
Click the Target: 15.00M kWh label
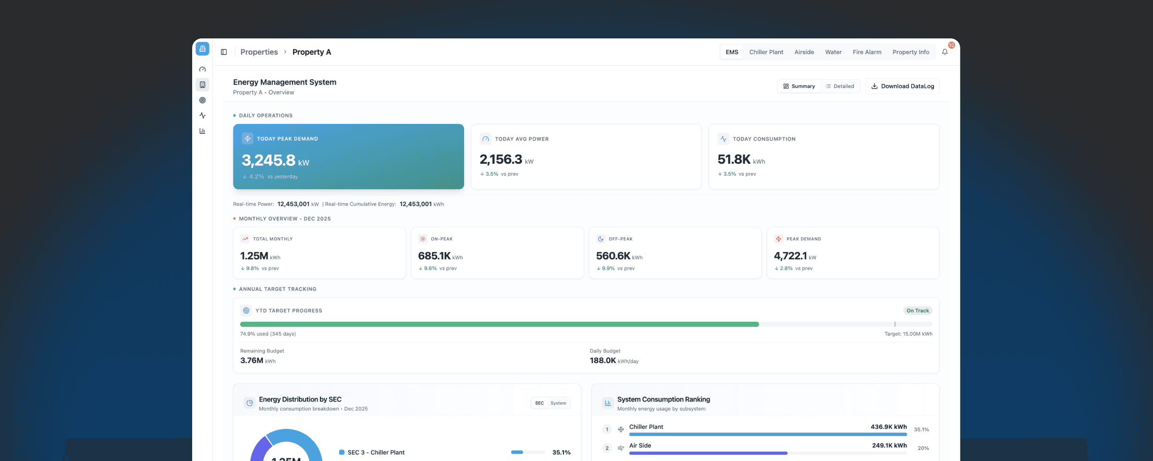coord(908,334)
